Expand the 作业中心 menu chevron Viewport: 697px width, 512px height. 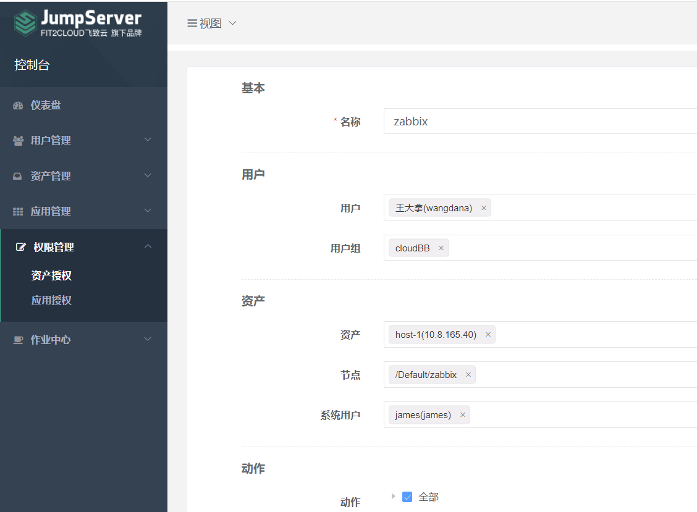click(x=148, y=339)
